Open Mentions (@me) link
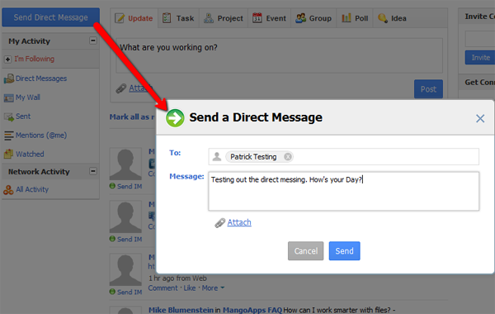 (41, 136)
